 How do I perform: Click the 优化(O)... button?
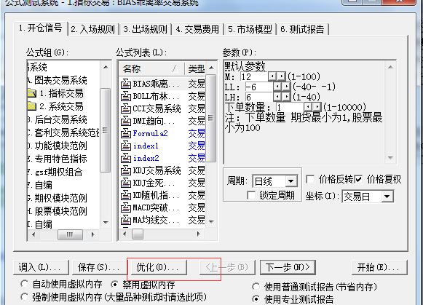click(x=157, y=267)
